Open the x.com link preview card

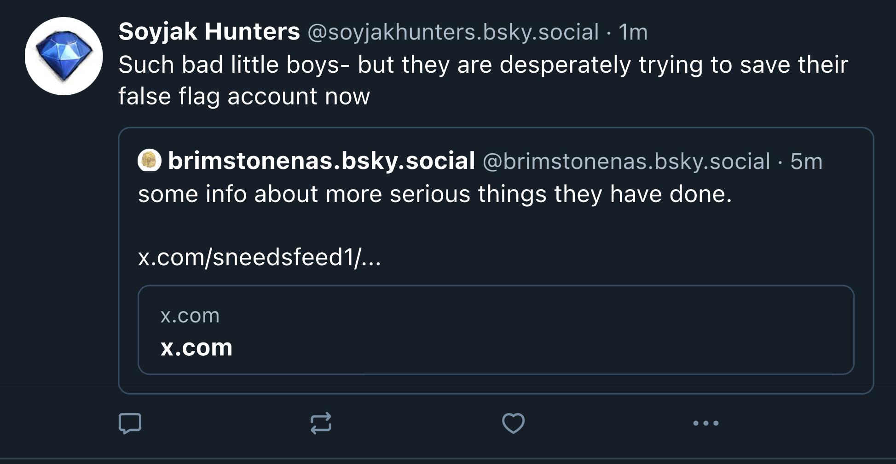495,330
